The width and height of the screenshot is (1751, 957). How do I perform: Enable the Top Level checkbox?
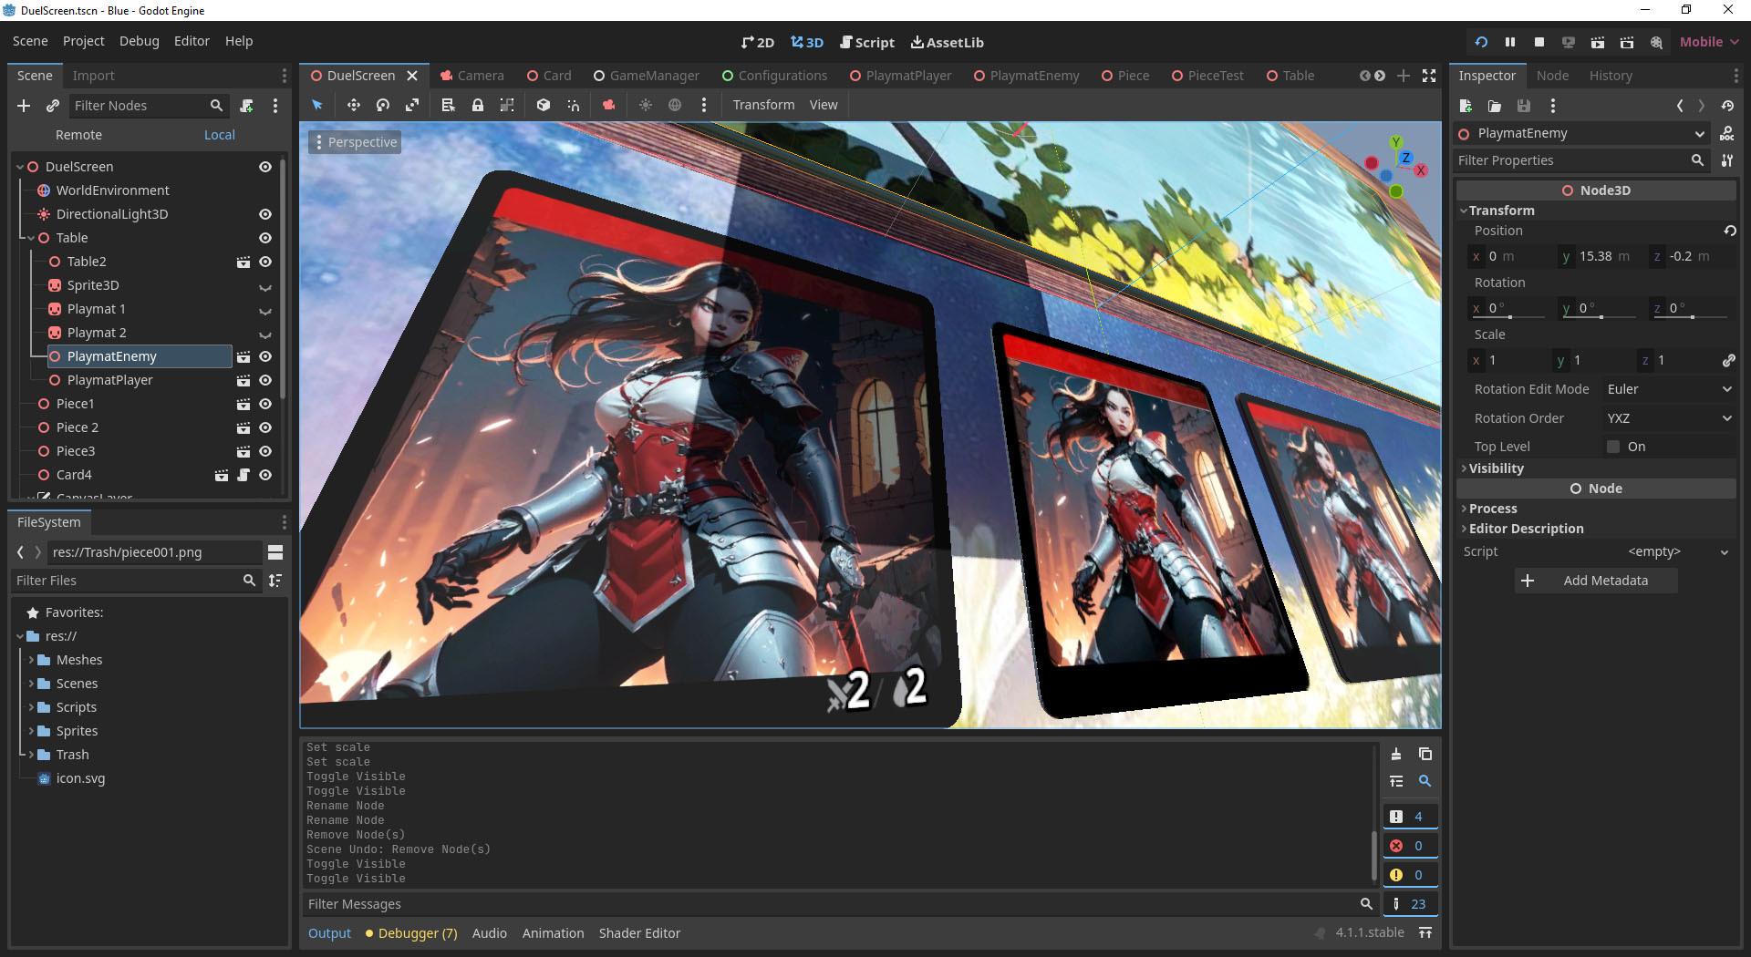1613,447
